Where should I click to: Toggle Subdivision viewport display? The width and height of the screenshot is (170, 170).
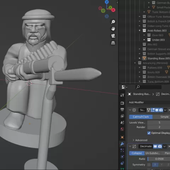(157, 110)
